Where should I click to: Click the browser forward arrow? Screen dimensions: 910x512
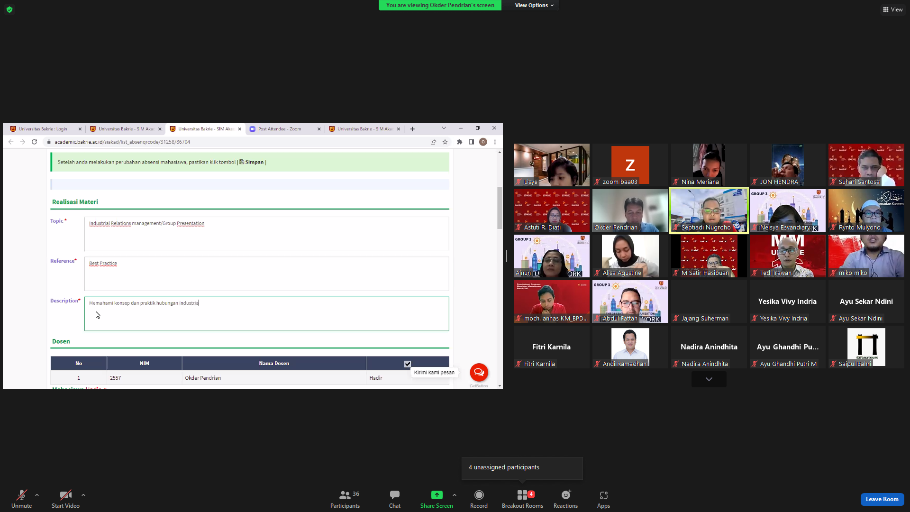pyautogui.click(x=22, y=142)
